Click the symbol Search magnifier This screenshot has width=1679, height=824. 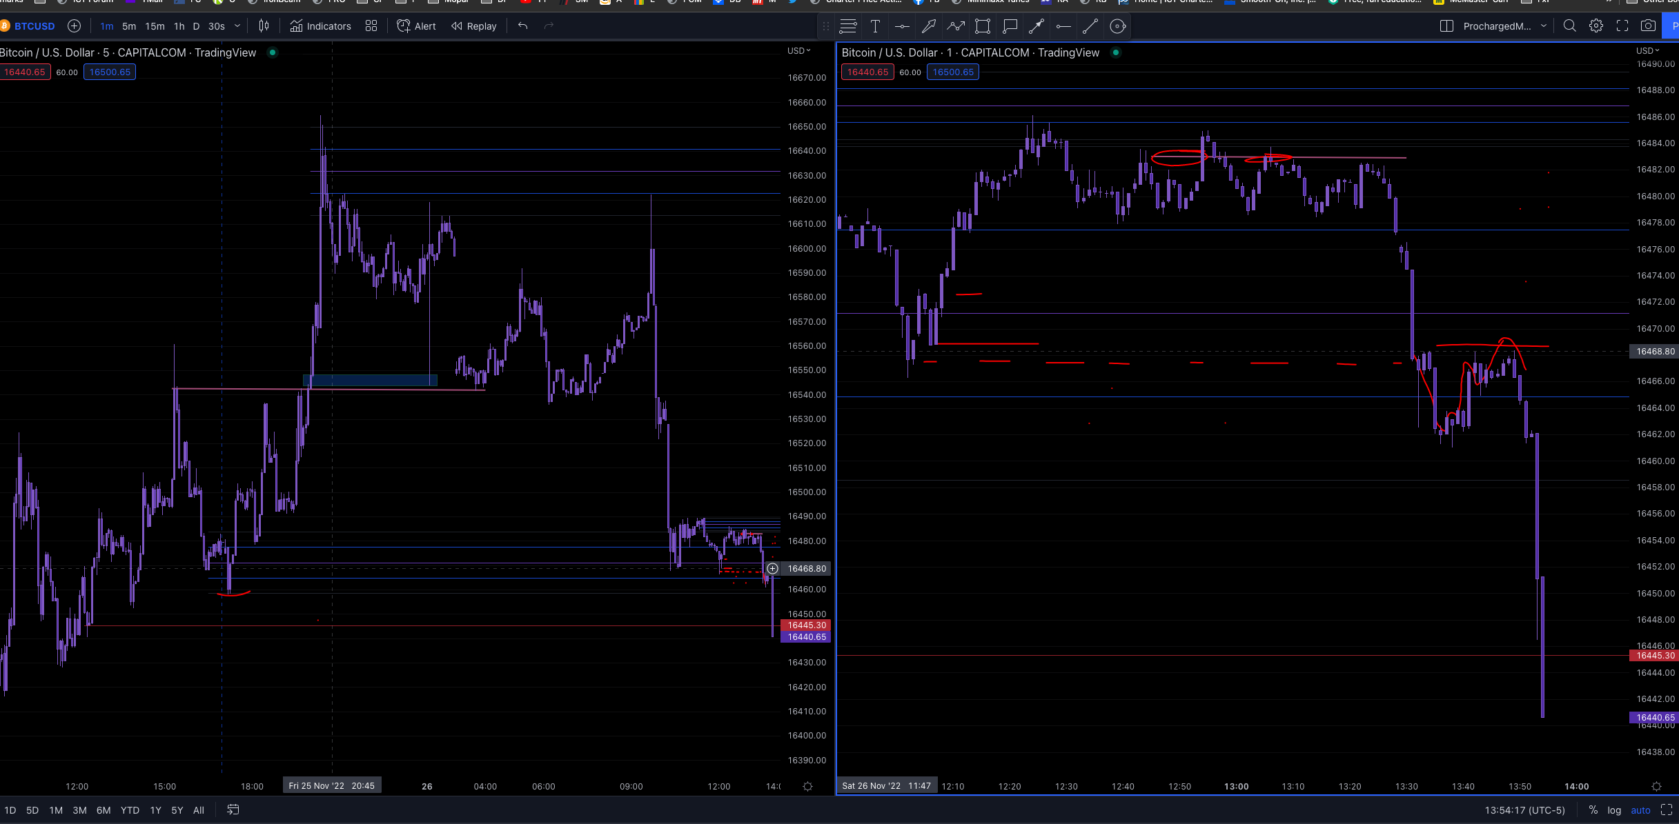(1569, 26)
